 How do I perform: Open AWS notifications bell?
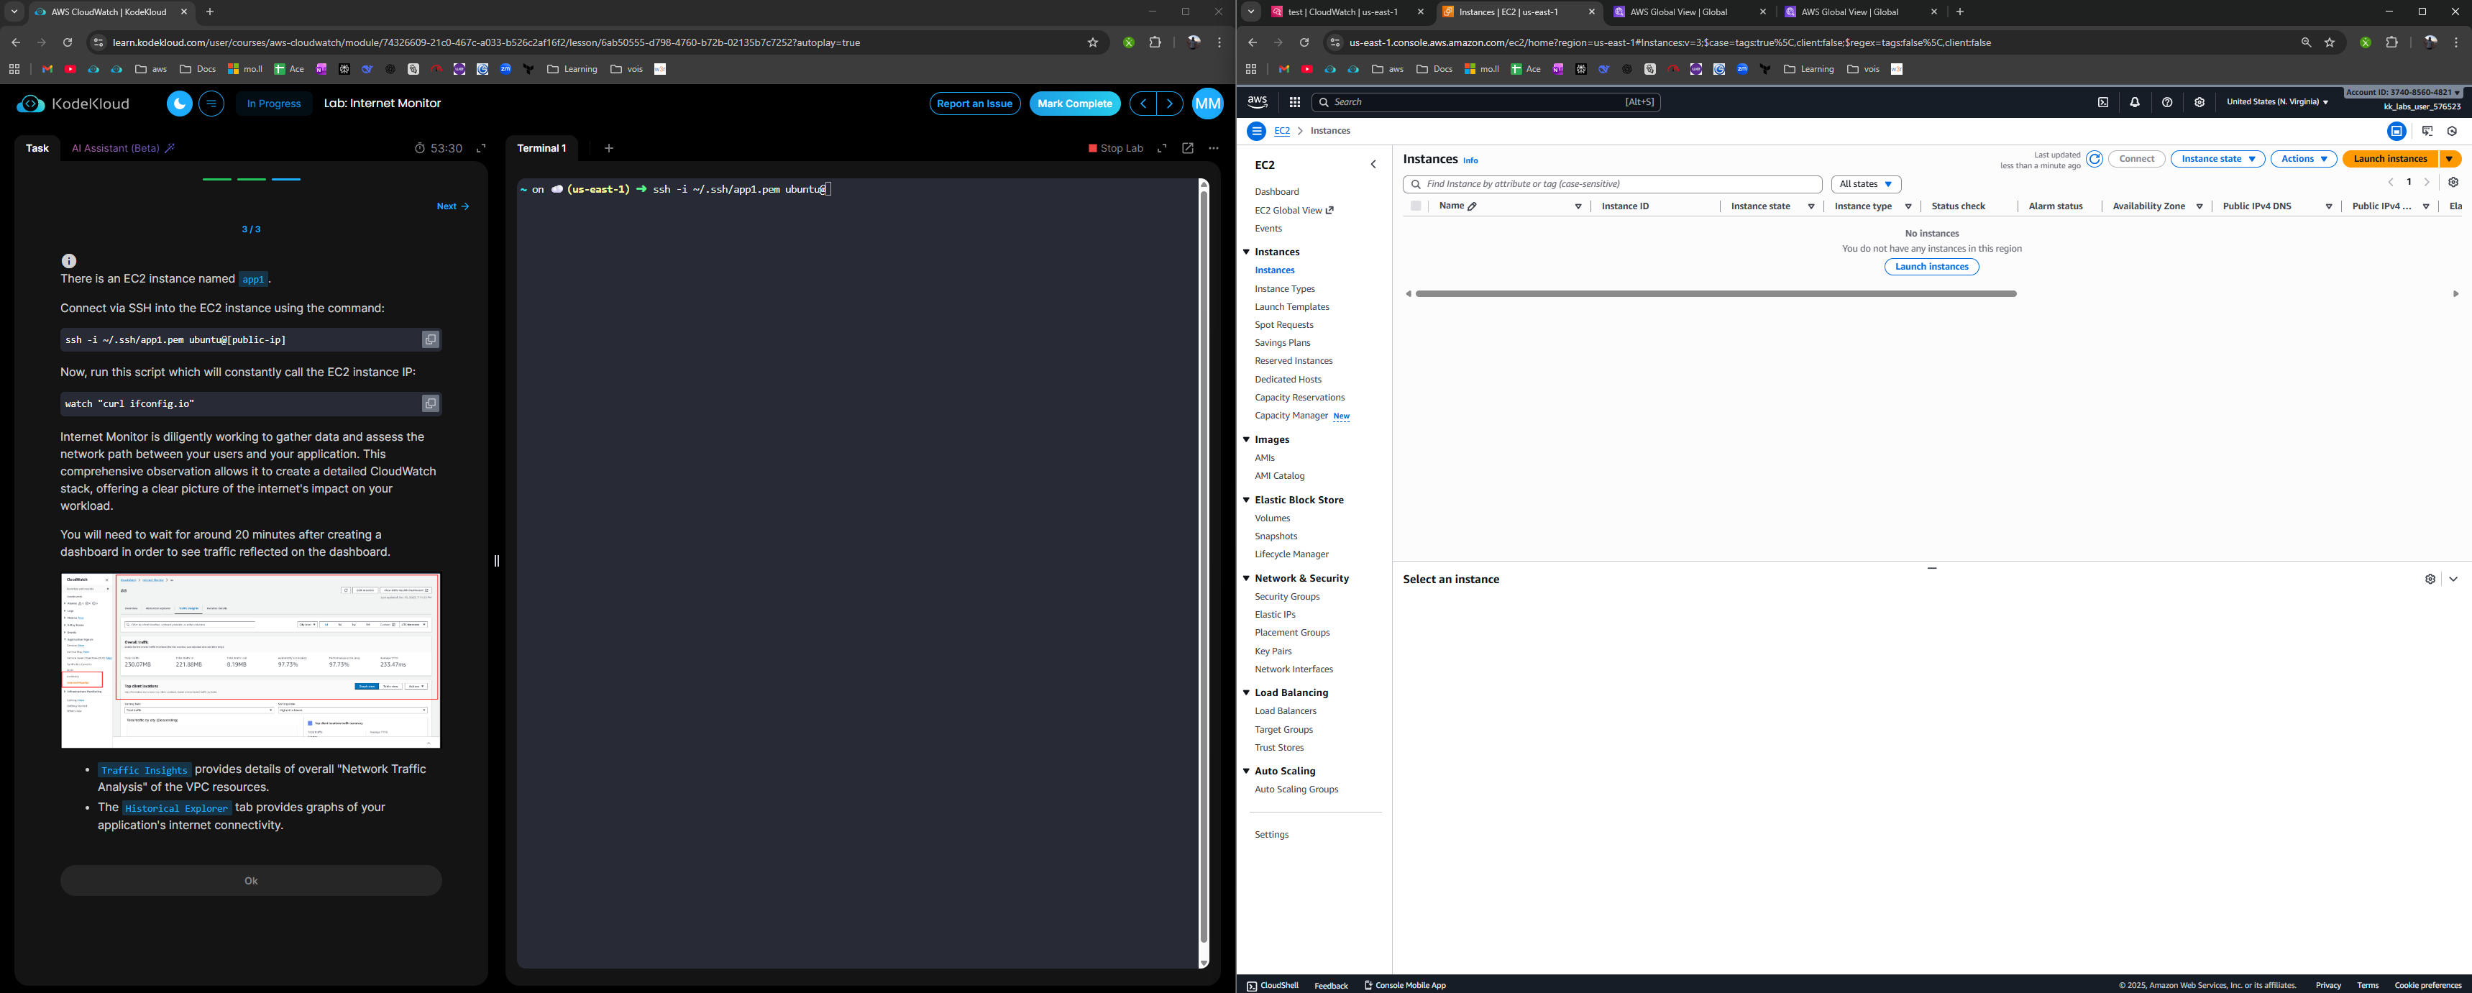tap(2134, 103)
